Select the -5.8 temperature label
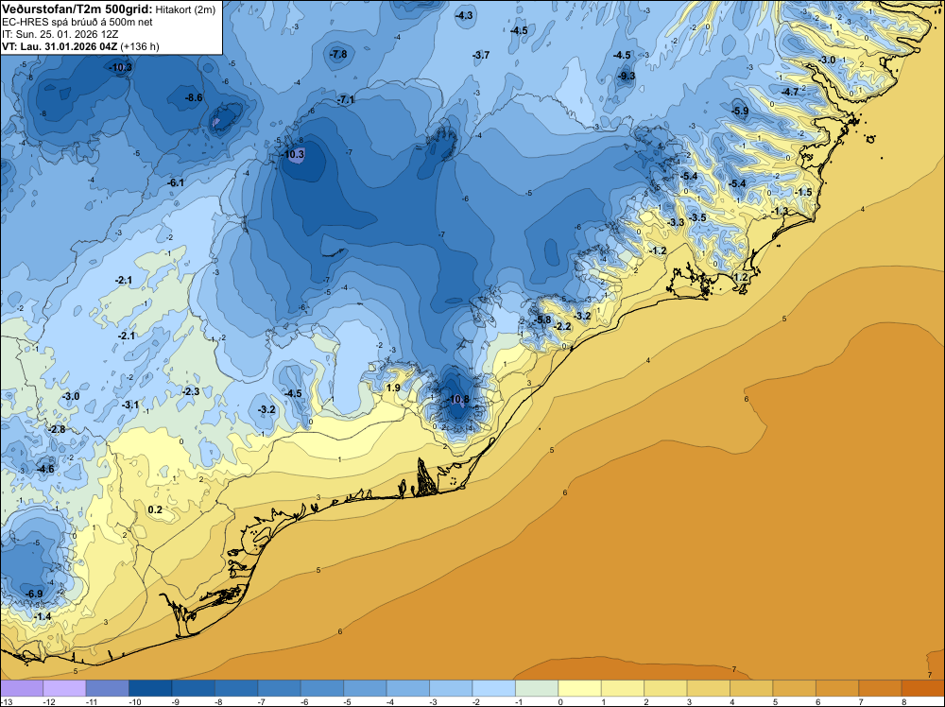 (x=542, y=319)
